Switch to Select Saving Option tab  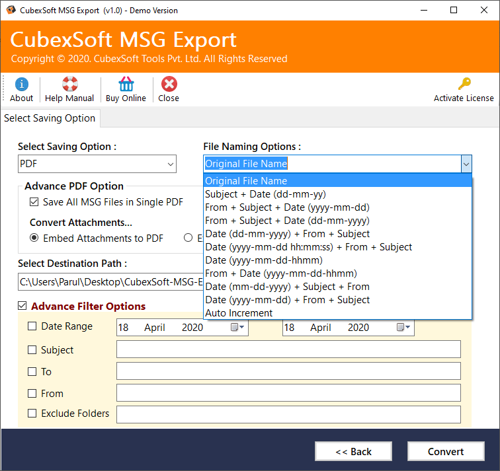(50, 118)
